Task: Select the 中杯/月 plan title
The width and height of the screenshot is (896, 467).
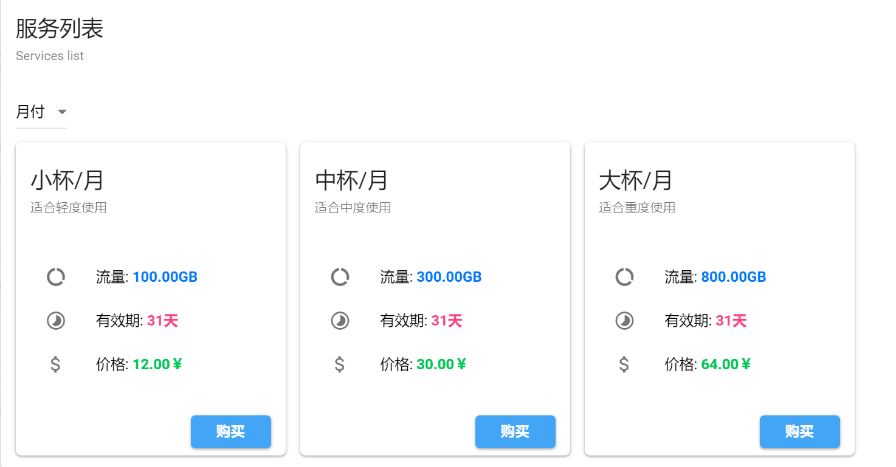Action: 351,180
